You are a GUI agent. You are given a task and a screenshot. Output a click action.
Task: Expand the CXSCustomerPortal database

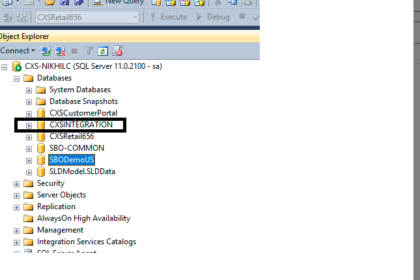pyautogui.click(x=29, y=114)
